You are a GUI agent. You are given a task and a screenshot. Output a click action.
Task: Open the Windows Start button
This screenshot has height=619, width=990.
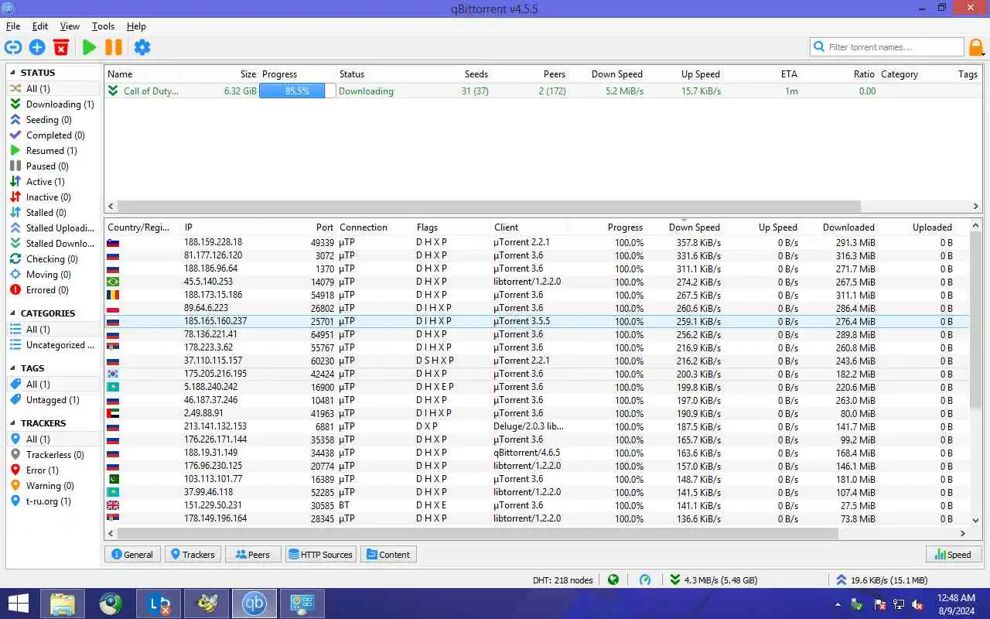(19, 604)
